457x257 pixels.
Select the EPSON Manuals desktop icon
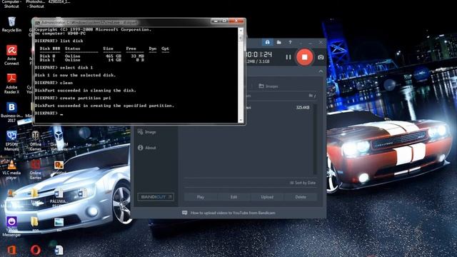tap(11, 141)
